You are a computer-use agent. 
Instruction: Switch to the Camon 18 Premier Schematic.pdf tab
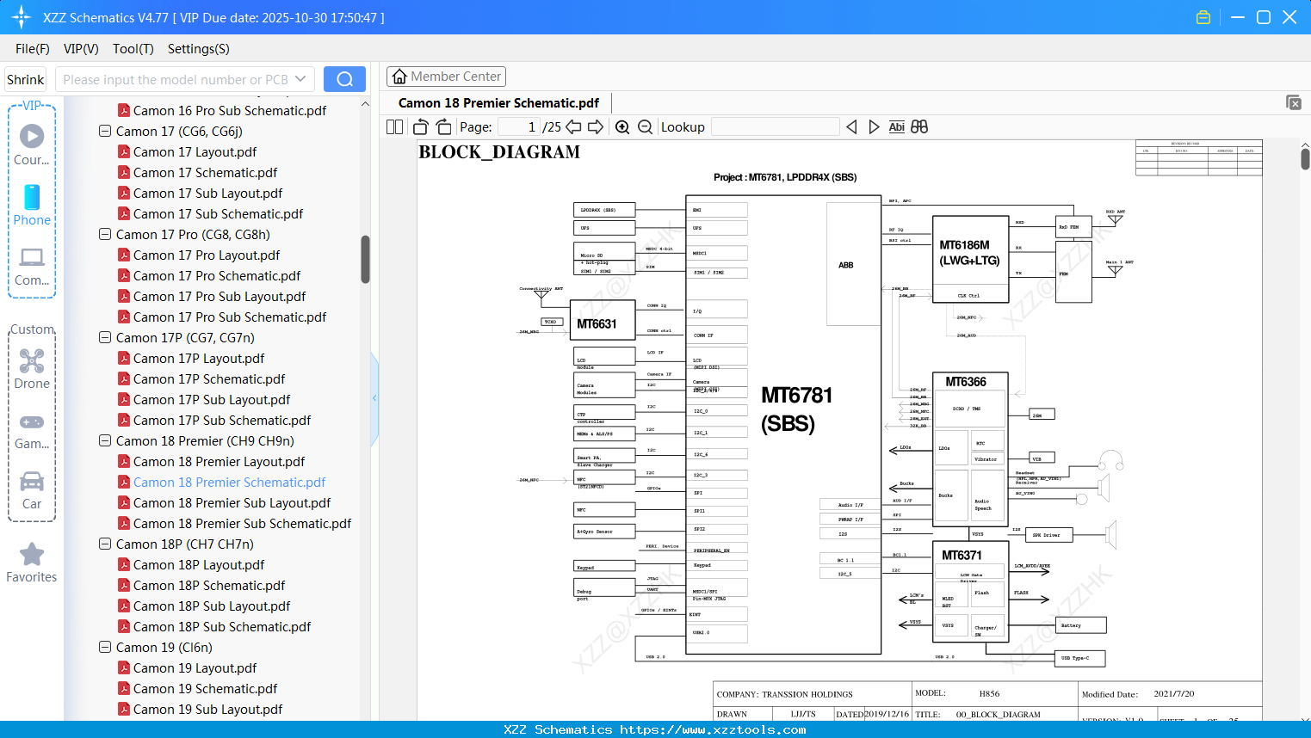498,102
